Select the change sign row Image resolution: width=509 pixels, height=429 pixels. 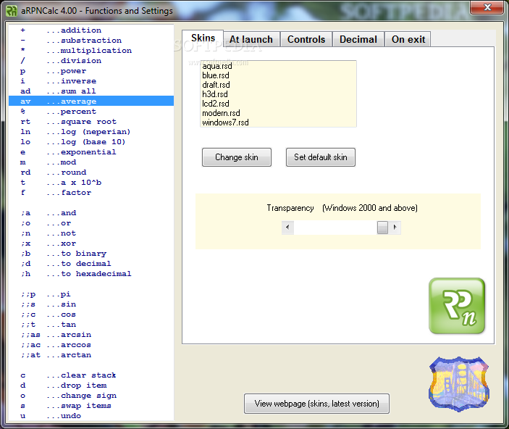click(x=91, y=396)
